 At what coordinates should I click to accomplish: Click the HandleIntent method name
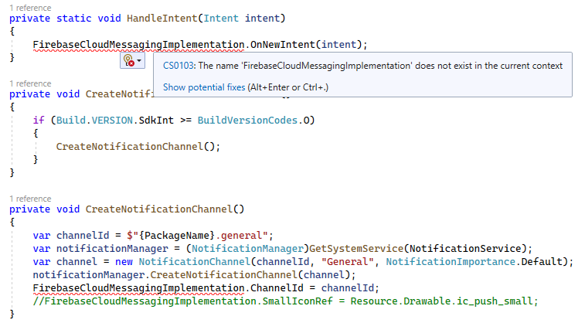(x=162, y=19)
